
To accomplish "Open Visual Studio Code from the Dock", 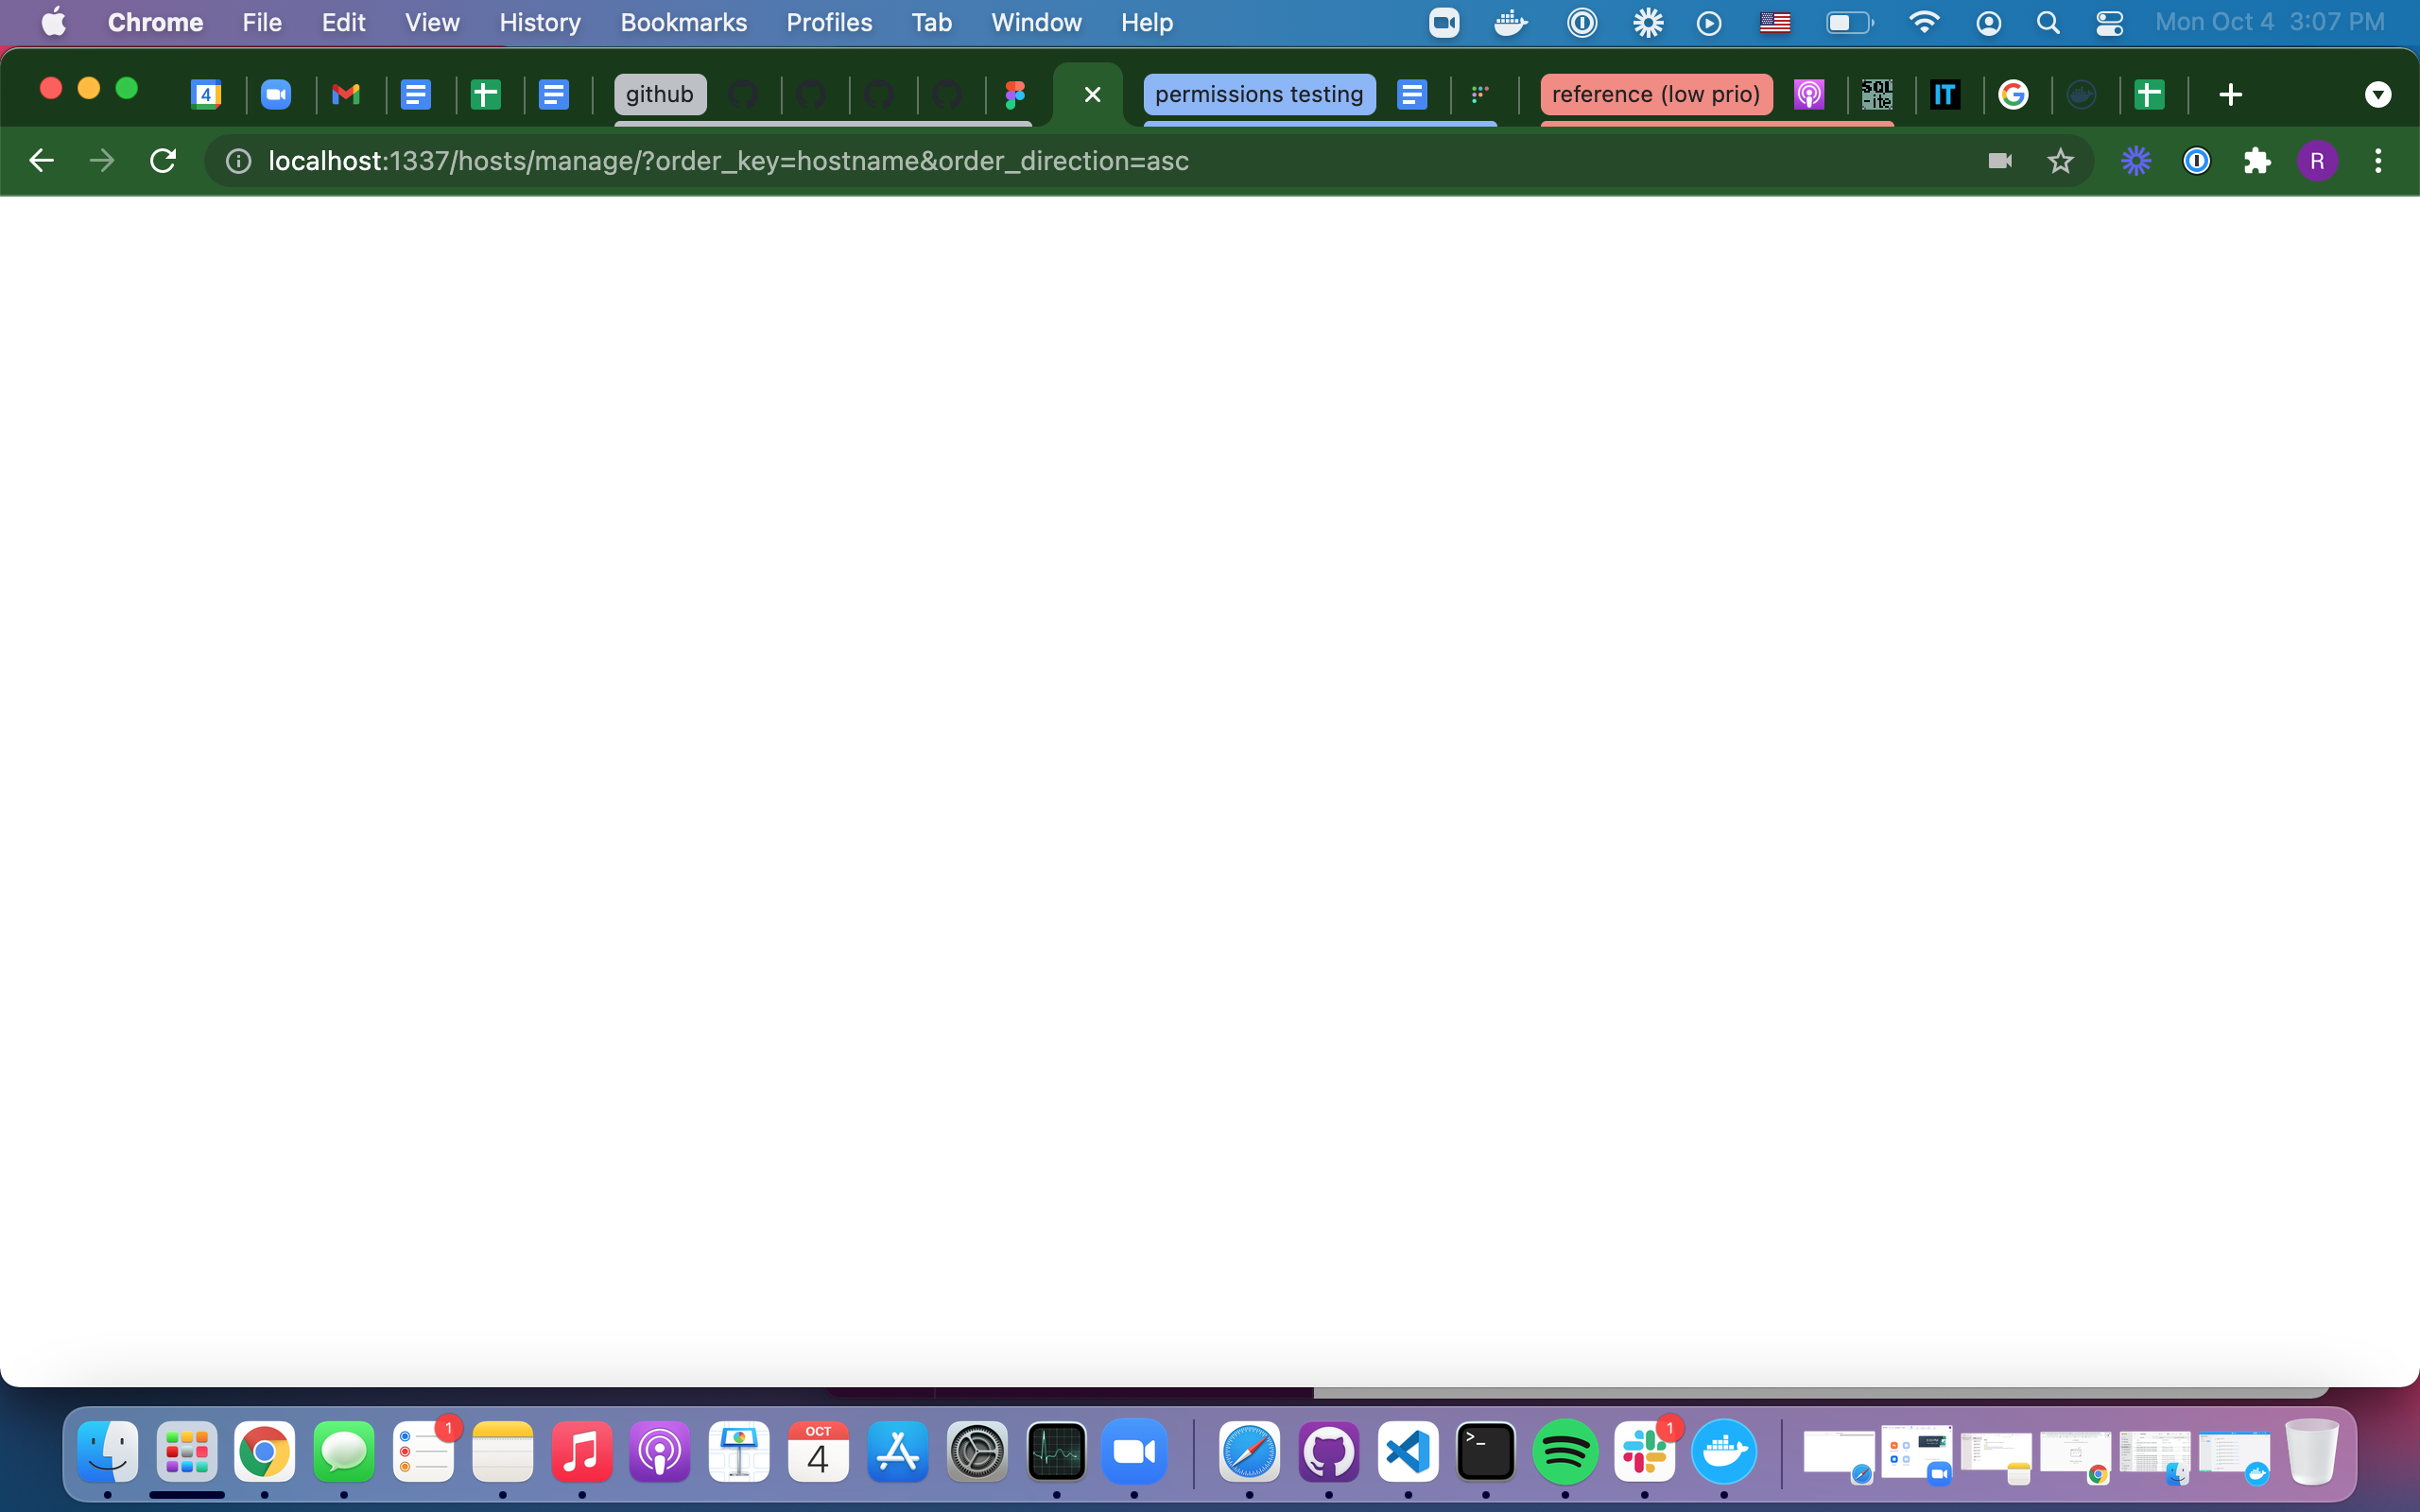I will pos(1406,1453).
